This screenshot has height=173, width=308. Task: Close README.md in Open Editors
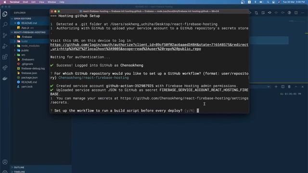click(x=15, y=23)
